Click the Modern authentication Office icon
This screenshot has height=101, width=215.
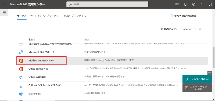21,60
